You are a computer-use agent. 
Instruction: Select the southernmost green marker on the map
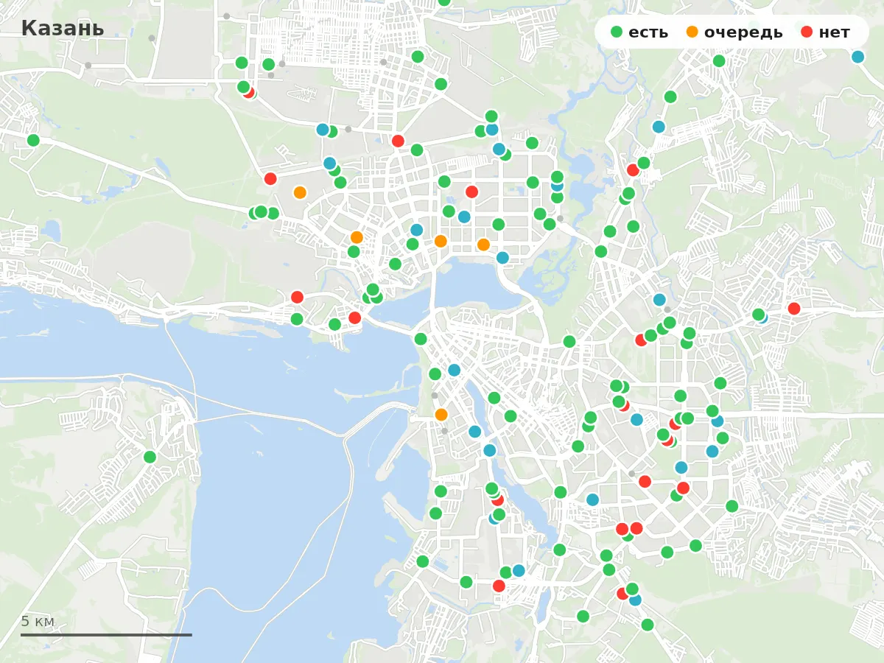pos(648,625)
